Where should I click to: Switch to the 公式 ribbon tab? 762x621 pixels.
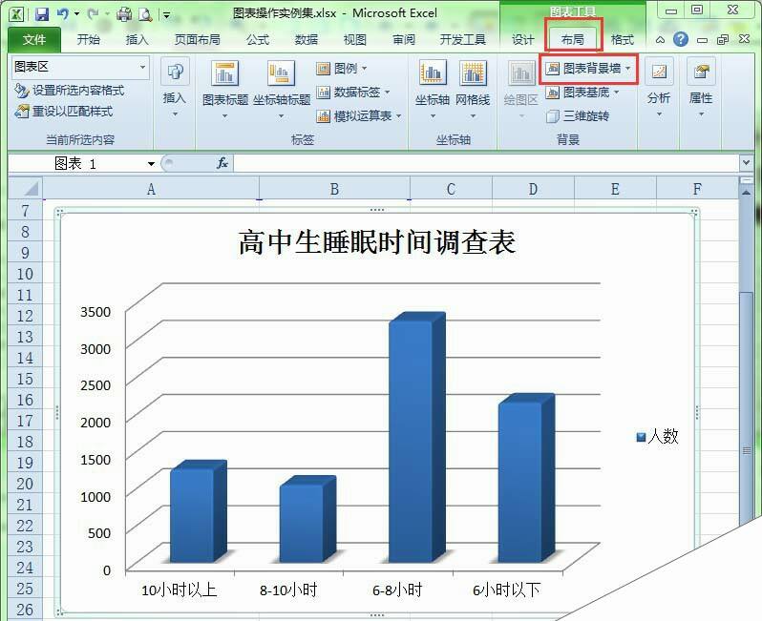point(258,40)
